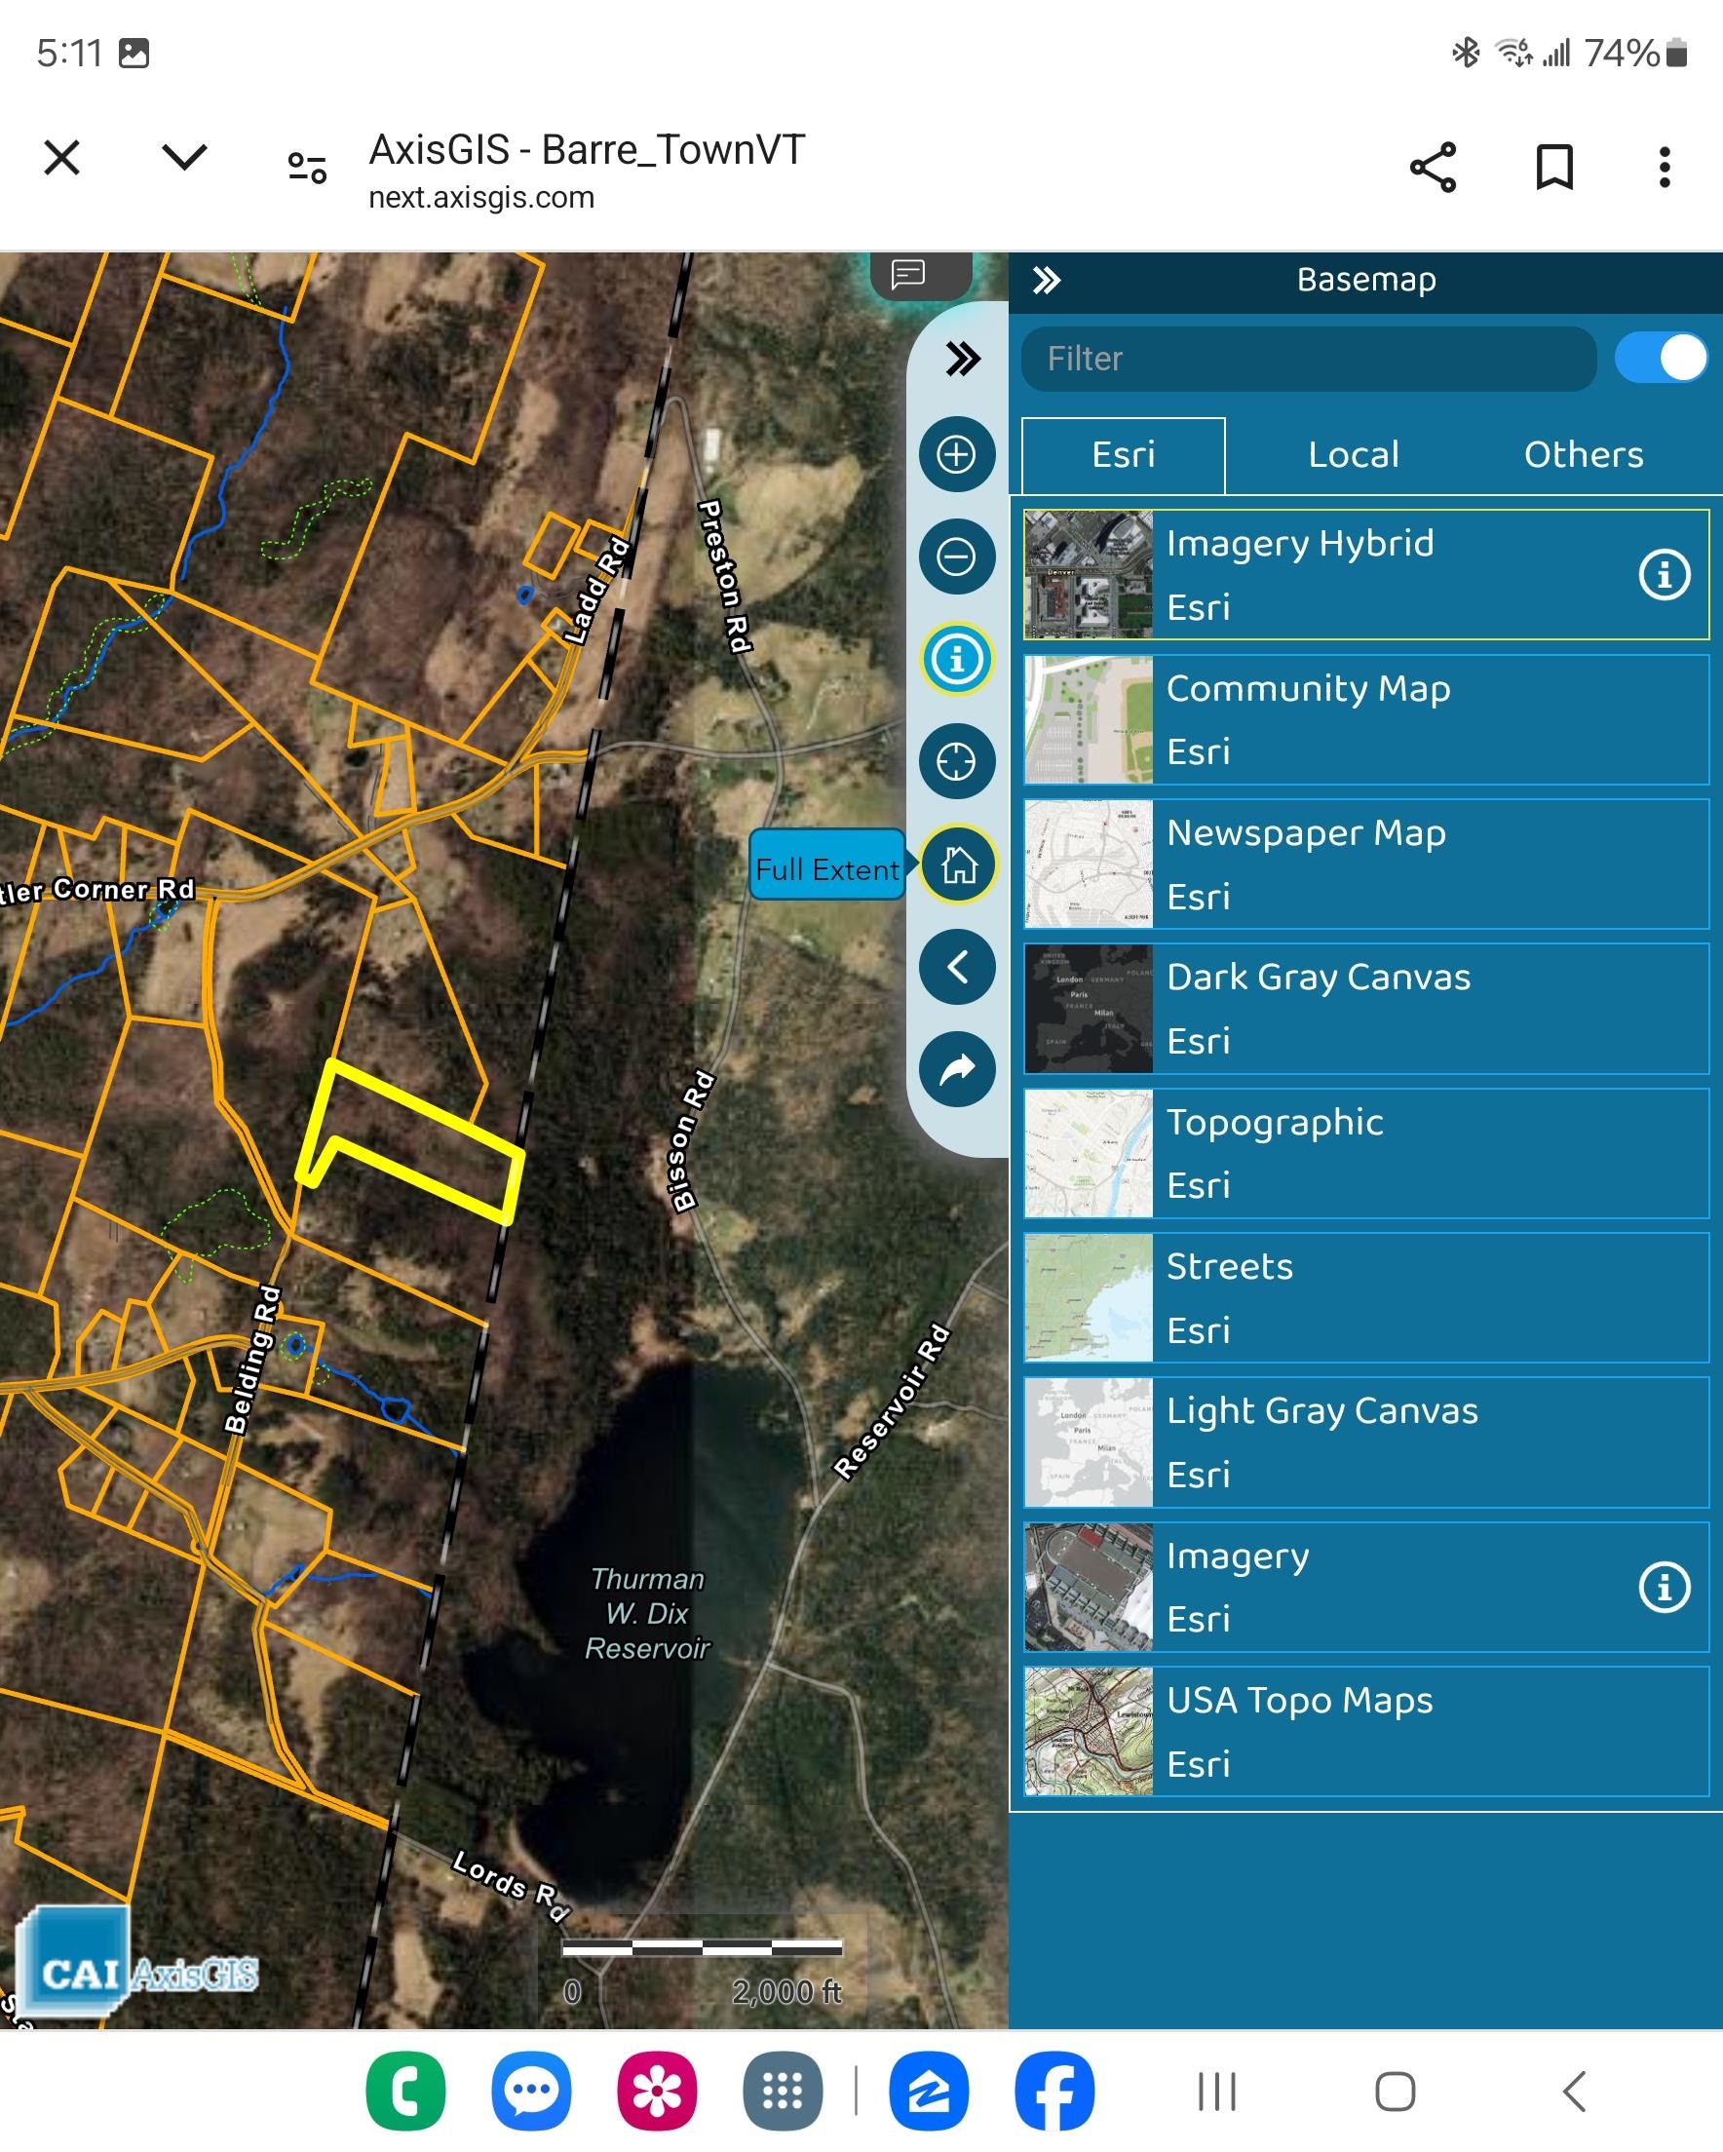1723x2152 pixels.
Task: Select the USA Topo Maps basemap
Action: tap(1365, 1732)
